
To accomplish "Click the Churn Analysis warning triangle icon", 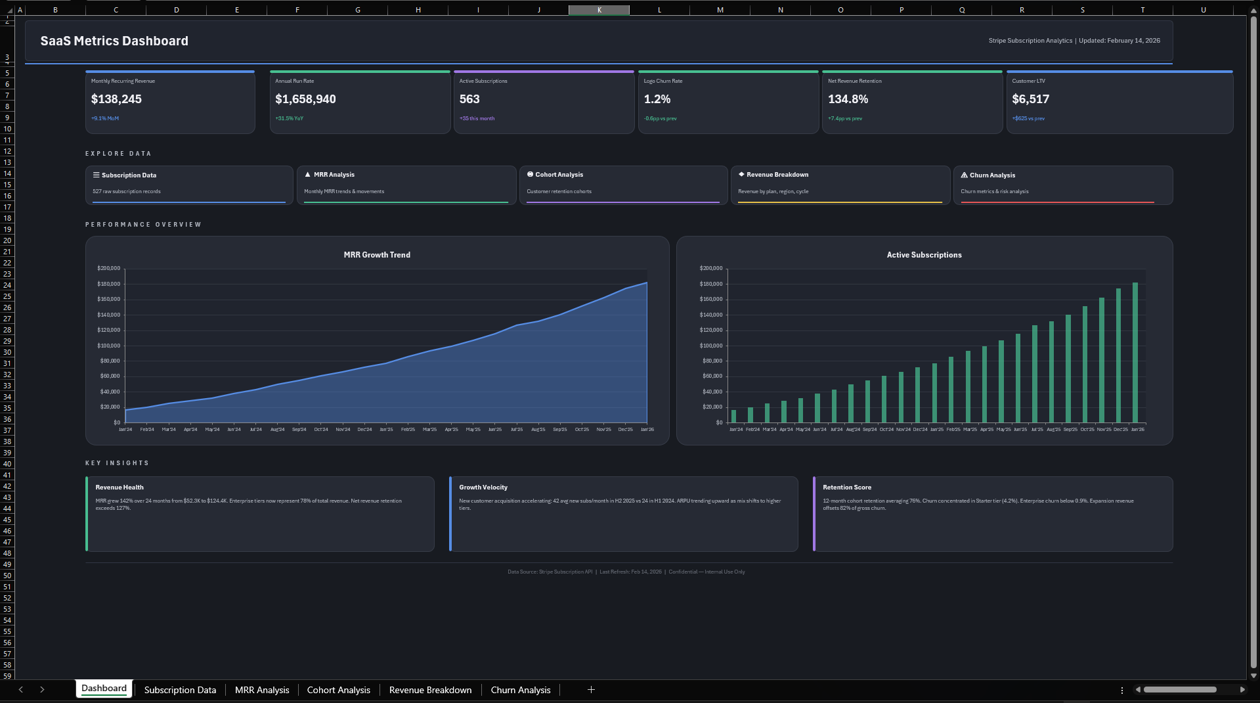I will pyautogui.click(x=964, y=175).
